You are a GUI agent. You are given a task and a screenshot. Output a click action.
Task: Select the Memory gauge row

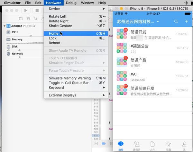click(x=25, y=40)
